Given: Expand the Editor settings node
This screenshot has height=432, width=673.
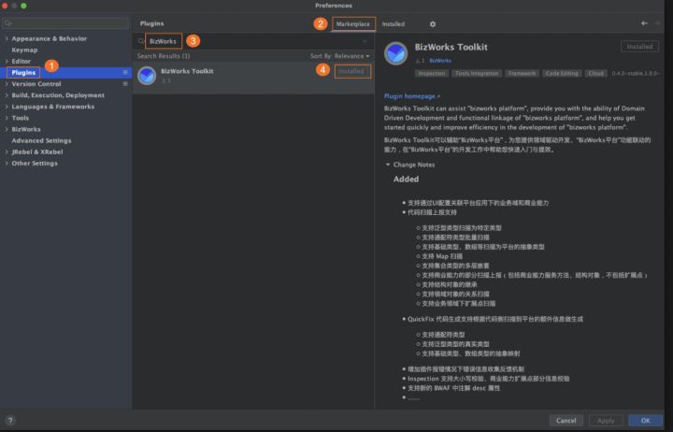Looking at the screenshot, I should (7, 62).
